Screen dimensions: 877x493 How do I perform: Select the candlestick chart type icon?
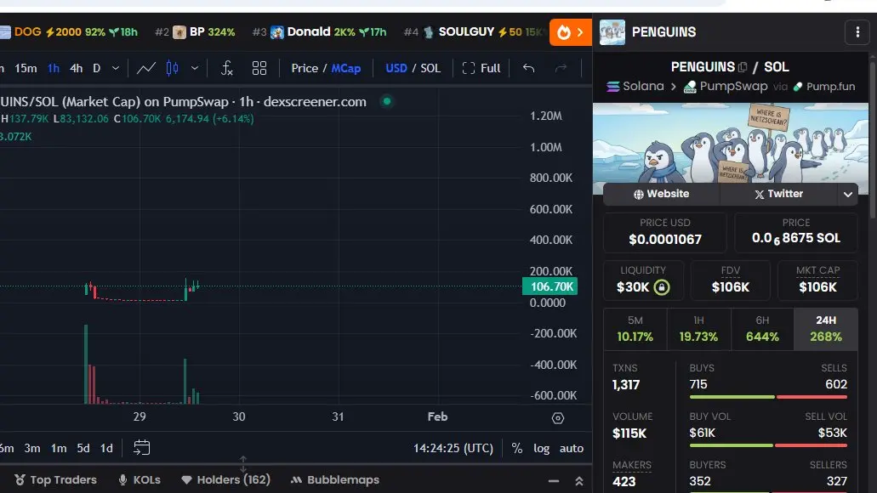click(x=173, y=68)
